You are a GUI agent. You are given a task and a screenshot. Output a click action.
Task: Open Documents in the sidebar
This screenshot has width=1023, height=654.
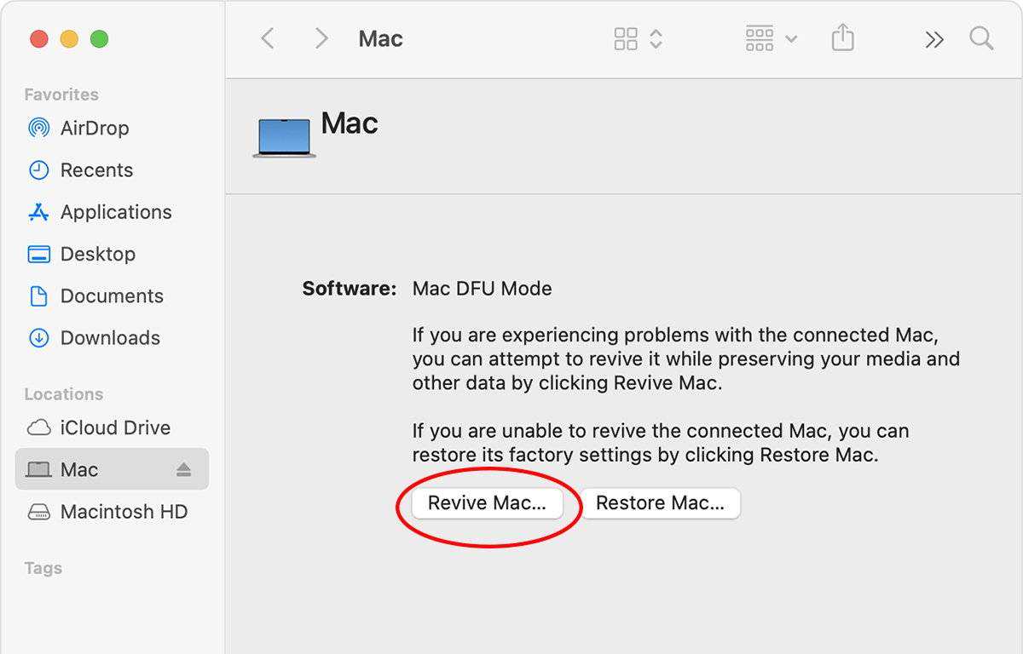tap(111, 295)
